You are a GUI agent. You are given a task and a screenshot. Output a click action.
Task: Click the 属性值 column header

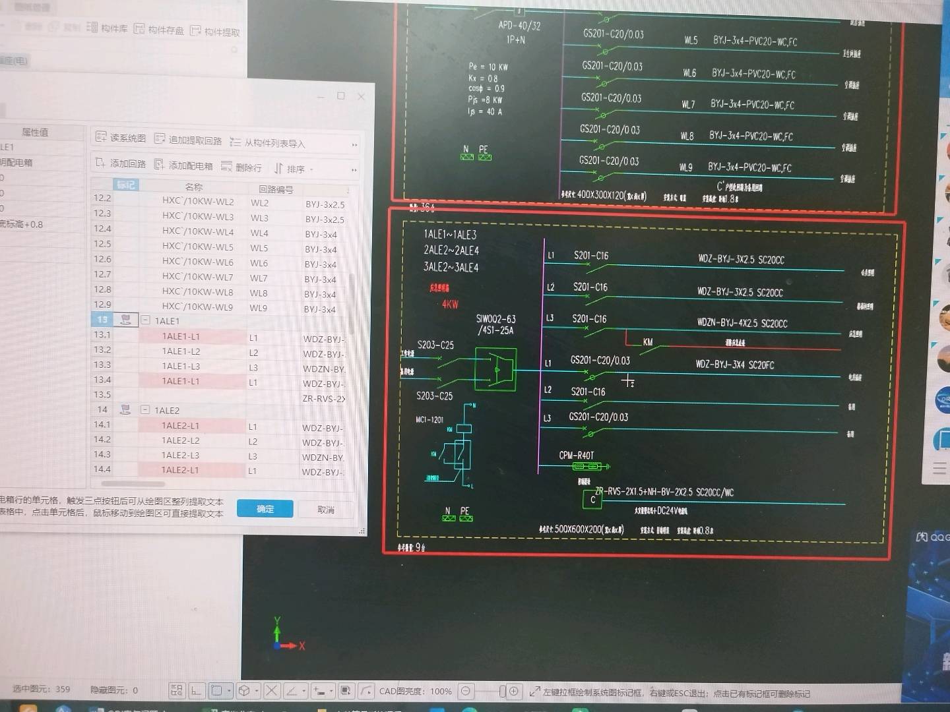click(34, 132)
